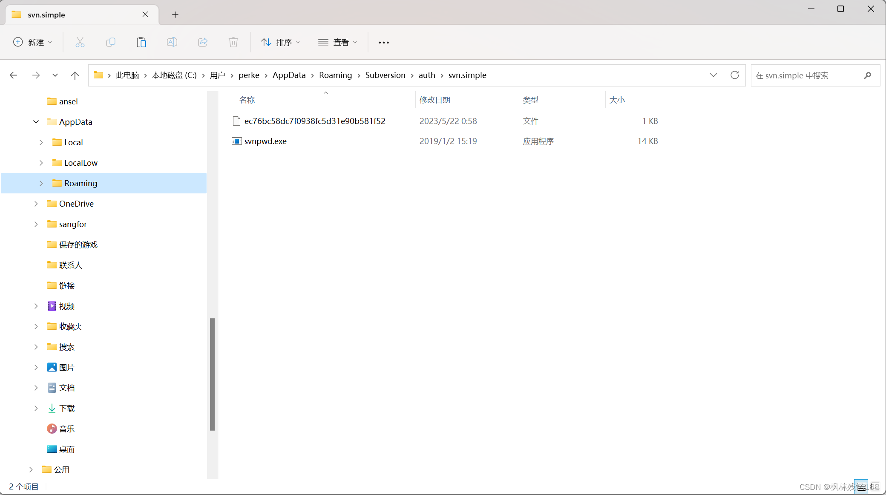
Task: Collapse the AppData tree node
Action: (36, 122)
